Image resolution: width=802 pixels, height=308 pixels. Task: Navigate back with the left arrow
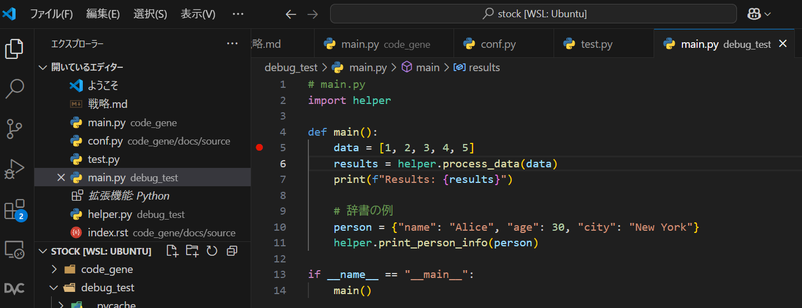[291, 14]
